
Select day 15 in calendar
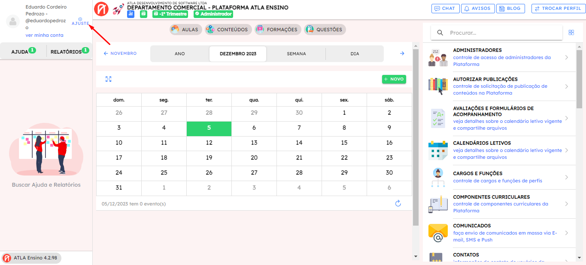click(x=344, y=143)
